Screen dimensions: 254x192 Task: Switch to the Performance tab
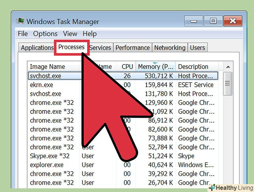[x=133, y=48]
